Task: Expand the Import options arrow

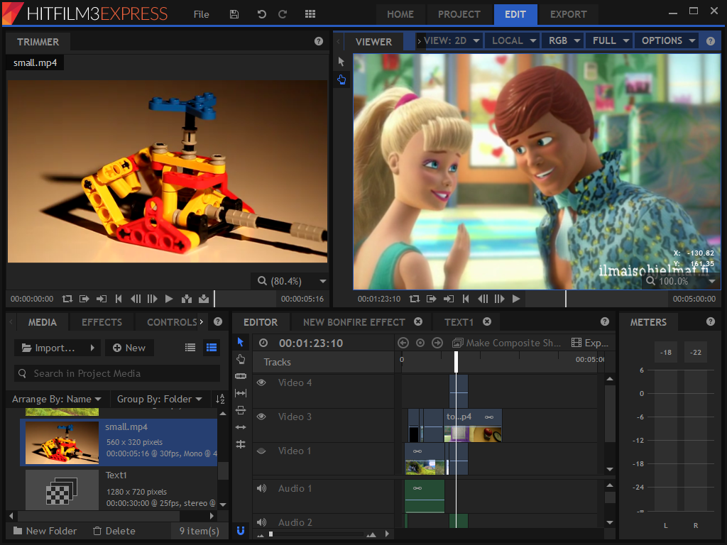Action: (92, 348)
